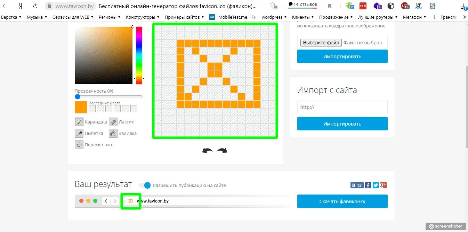Viewport: 468px width, 232px height.
Task: Adjust the Прозрачность transparency slider
Action: click(108, 97)
